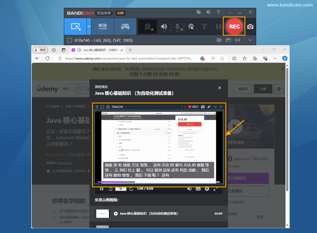Click the mini recorder screenshot camera icon

coord(203,107)
